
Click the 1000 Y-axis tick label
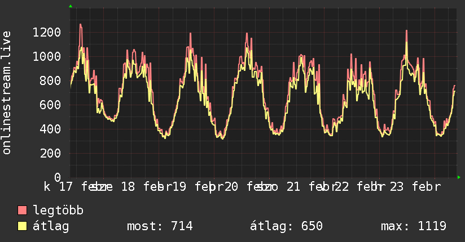click(47, 56)
